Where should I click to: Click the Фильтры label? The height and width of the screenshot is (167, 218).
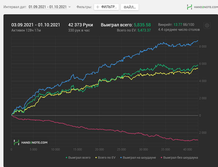[84, 7]
